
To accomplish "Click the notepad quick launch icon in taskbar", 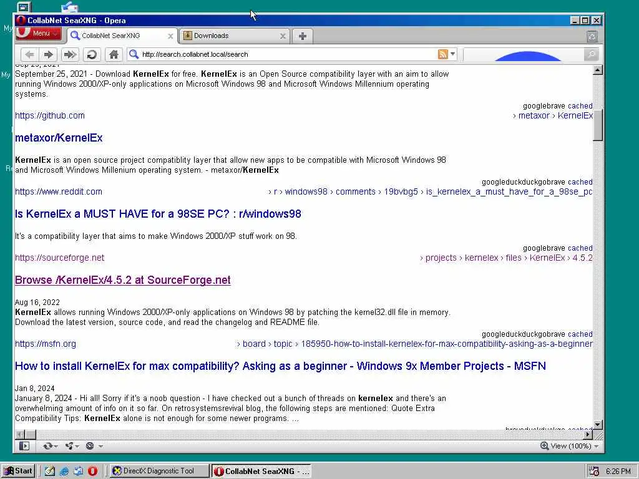I will (49, 471).
